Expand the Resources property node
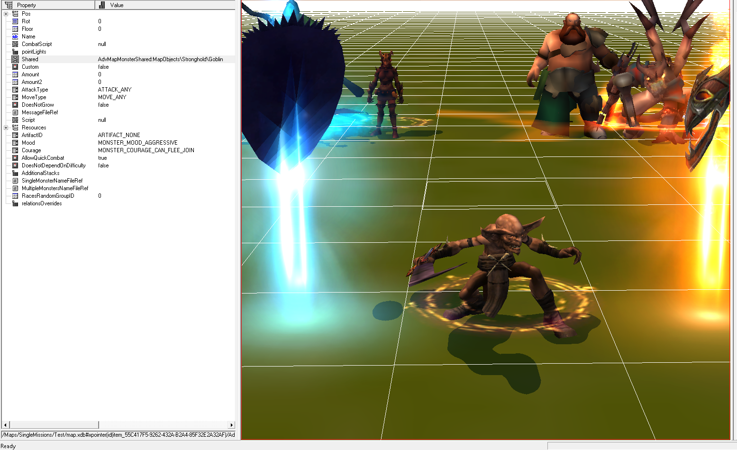Image resolution: width=737 pixels, height=450 pixels. pyautogui.click(x=6, y=128)
